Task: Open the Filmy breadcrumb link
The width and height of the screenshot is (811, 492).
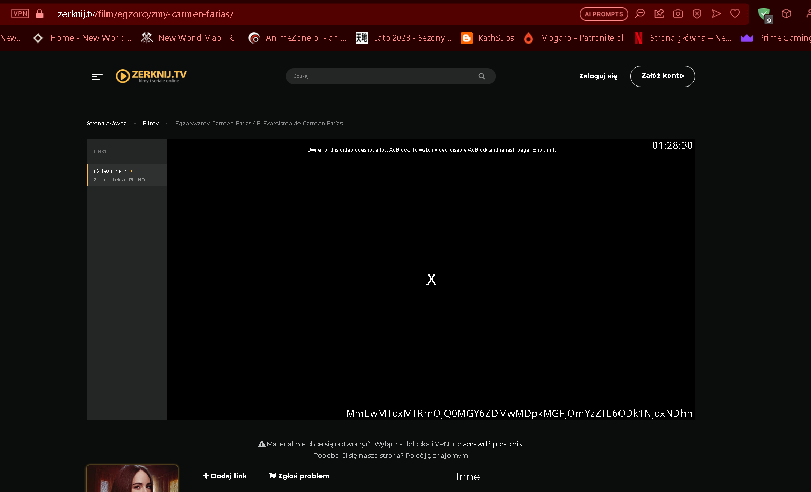Action: 151,123
